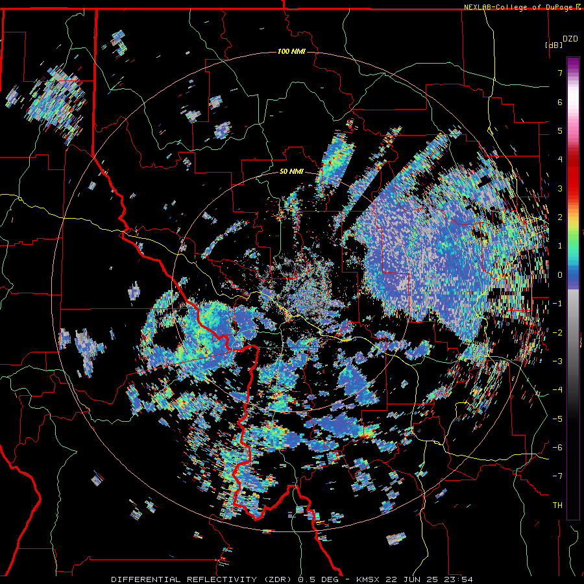Image resolution: width=584 pixels, height=584 pixels.
Task: Select the 4 value on the dB scale
Action: tap(560, 160)
